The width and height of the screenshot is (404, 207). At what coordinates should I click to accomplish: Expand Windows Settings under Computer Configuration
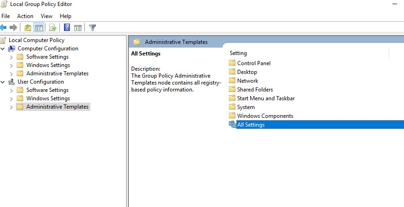pos(11,66)
